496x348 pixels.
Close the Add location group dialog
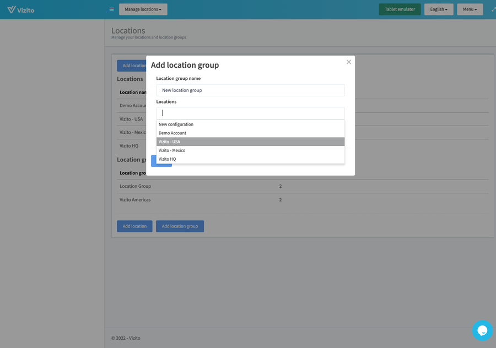click(x=348, y=62)
